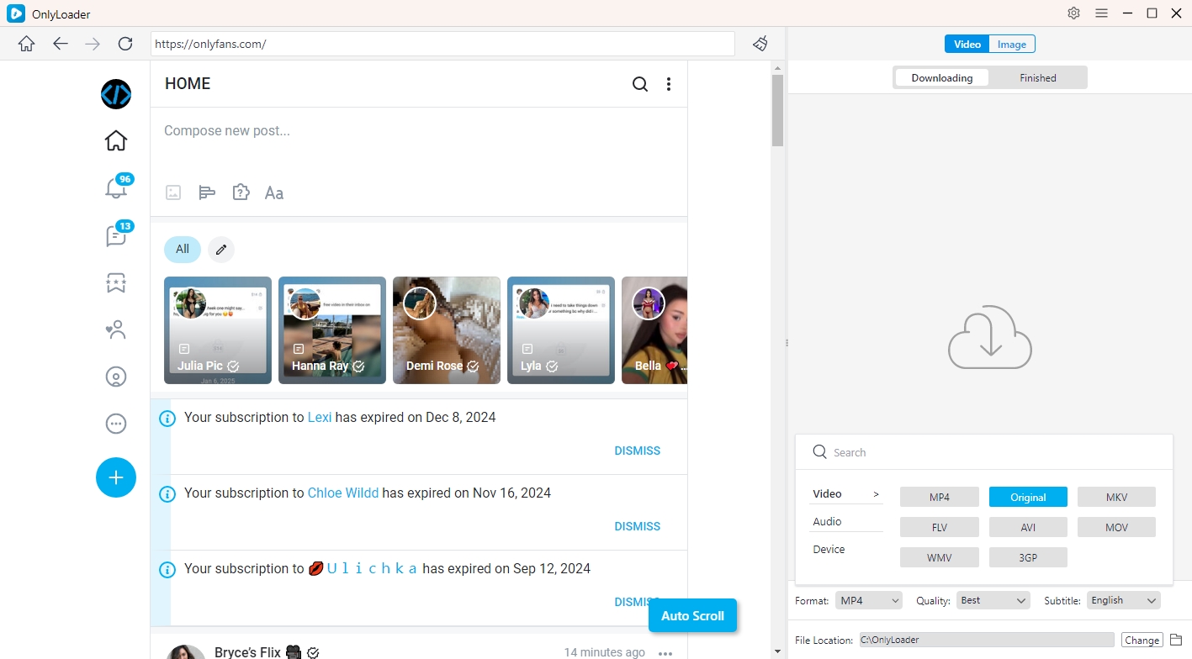Viewport: 1192px width, 659px height.
Task: Click Compose new post text area
Action: (x=419, y=131)
